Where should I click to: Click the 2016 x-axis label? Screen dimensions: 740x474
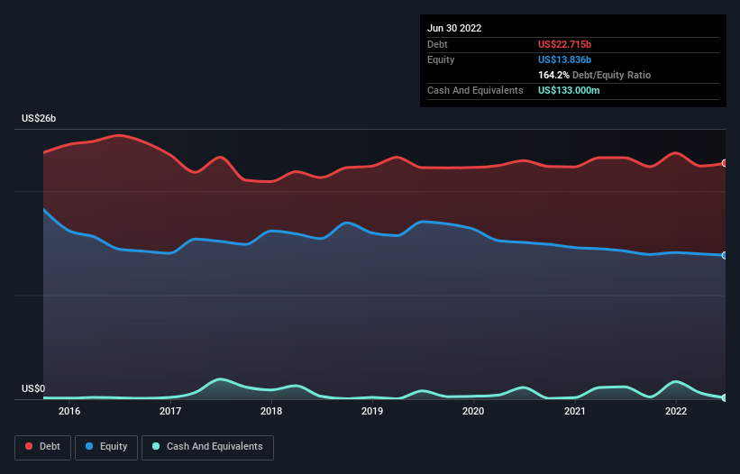(x=69, y=411)
